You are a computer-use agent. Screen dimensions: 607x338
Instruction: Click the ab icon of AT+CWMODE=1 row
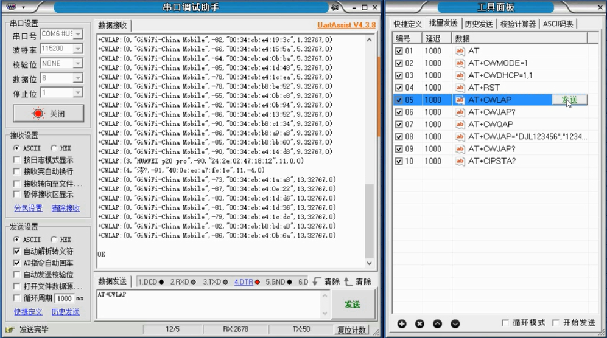pyautogui.click(x=460, y=63)
